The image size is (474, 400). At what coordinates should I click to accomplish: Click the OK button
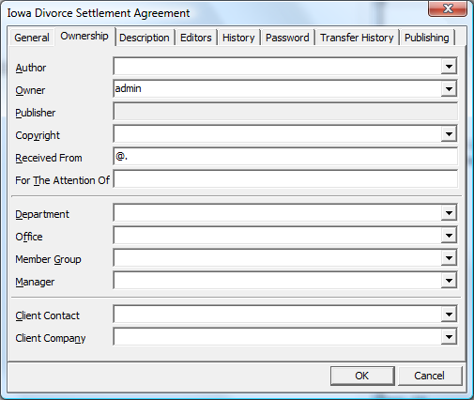coord(362,376)
